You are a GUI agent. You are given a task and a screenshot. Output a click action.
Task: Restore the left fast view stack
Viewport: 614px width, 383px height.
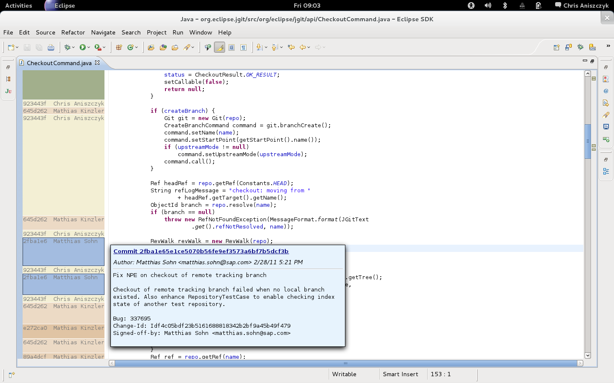click(x=8, y=67)
